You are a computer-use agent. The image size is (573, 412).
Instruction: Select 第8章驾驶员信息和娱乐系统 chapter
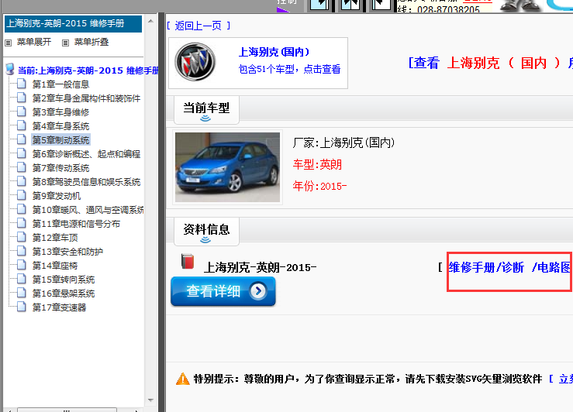click(86, 182)
